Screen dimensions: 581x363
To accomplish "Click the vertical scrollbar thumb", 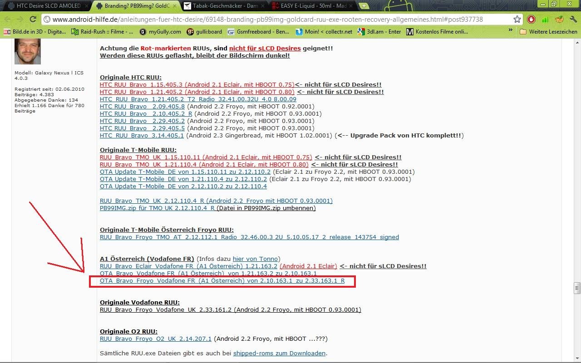I will 577,288.
